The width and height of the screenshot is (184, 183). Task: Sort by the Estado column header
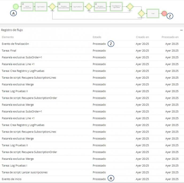click(x=97, y=37)
